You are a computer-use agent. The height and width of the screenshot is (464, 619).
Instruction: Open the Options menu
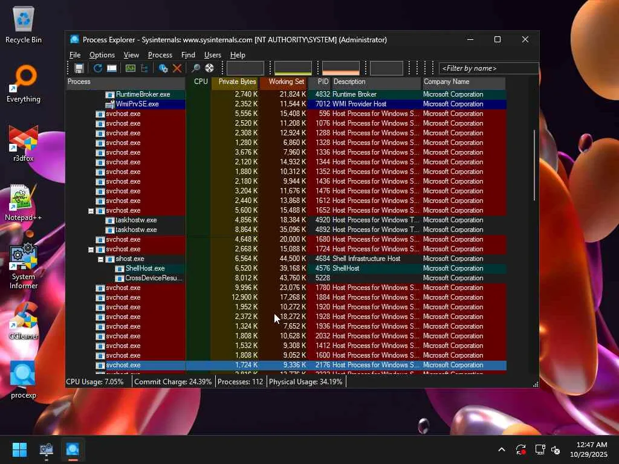pyautogui.click(x=102, y=55)
